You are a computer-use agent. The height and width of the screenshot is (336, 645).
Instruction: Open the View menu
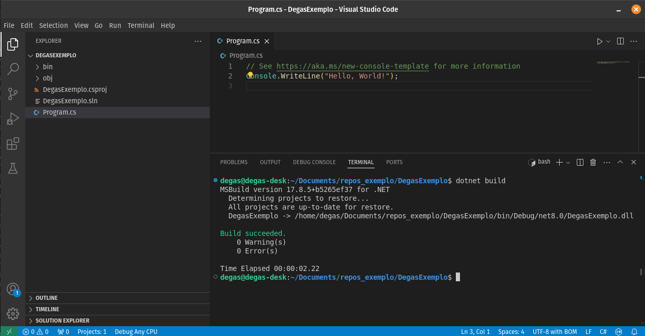tap(81, 25)
